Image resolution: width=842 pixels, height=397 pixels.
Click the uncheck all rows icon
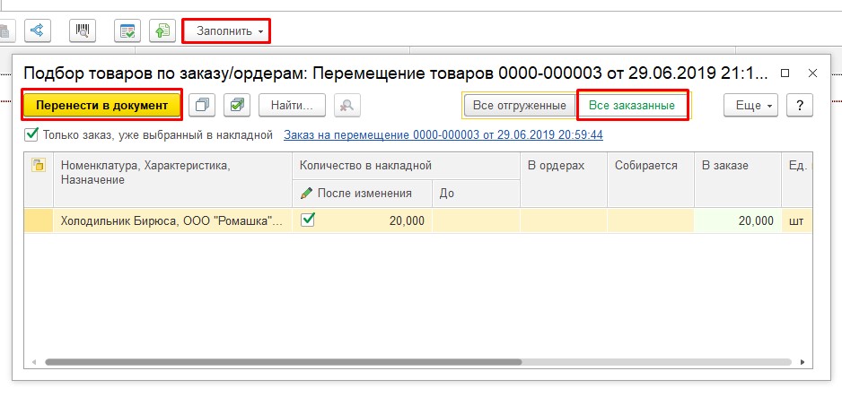(202, 106)
